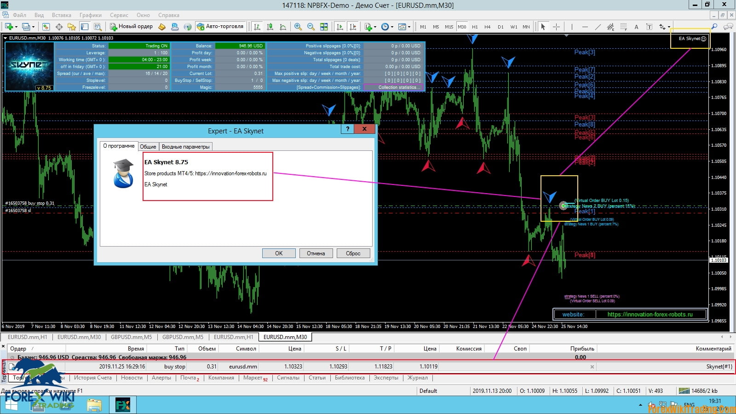Open the Эксперты terminal tab

tap(386, 378)
